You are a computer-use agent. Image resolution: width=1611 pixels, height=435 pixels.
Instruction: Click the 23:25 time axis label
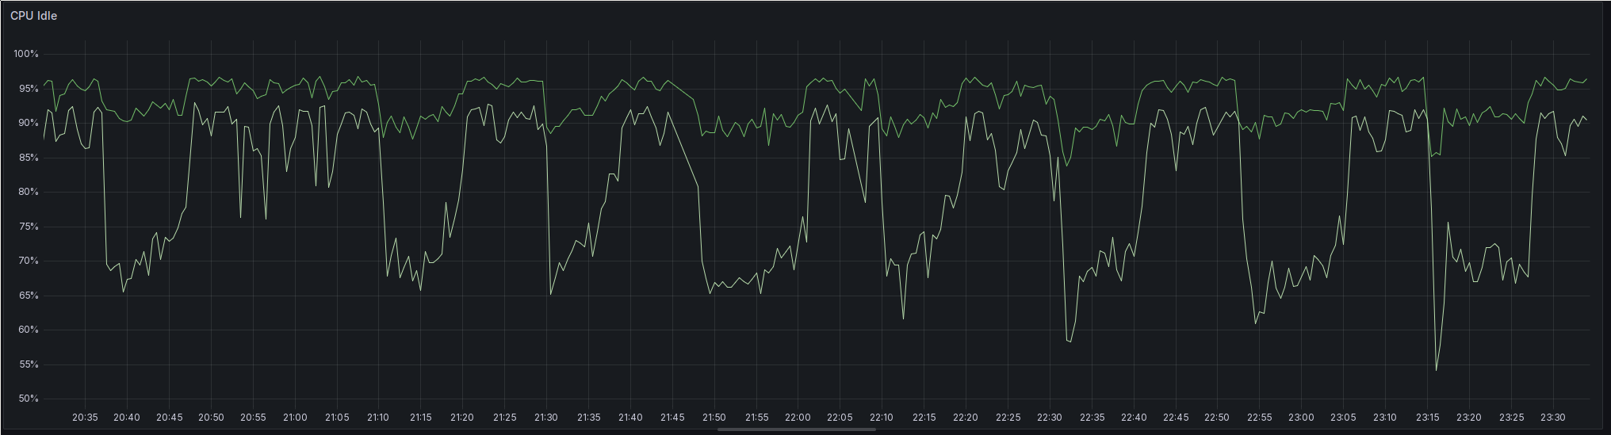tap(1511, 418)
